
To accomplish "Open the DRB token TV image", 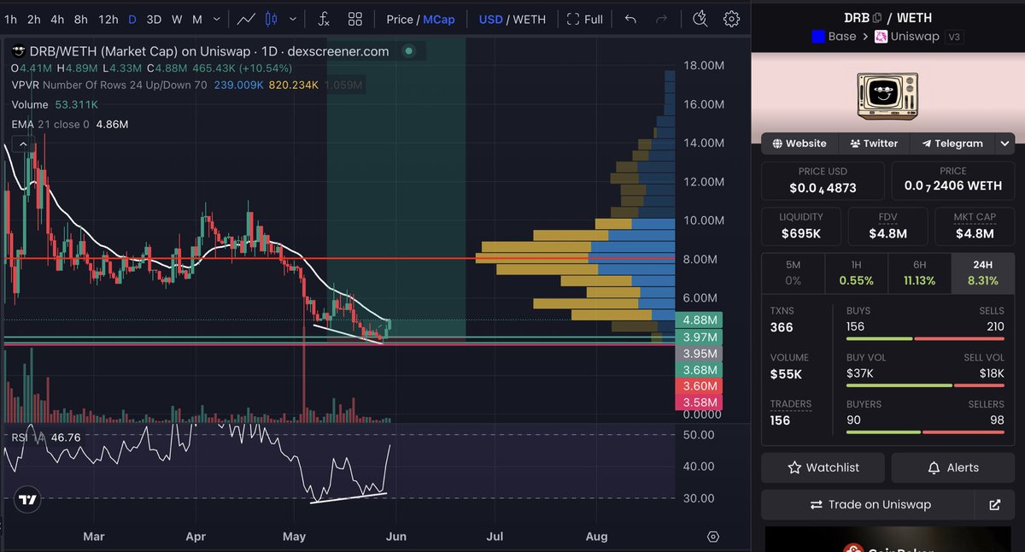I will (x=888, y=95).
